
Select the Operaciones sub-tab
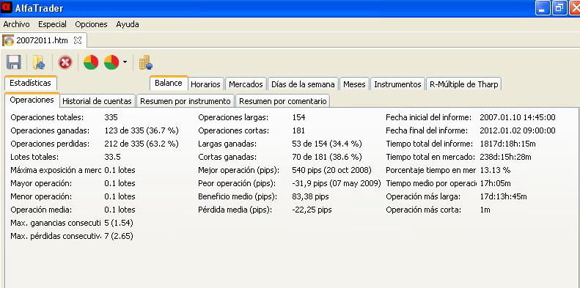(x=32, y=100)
